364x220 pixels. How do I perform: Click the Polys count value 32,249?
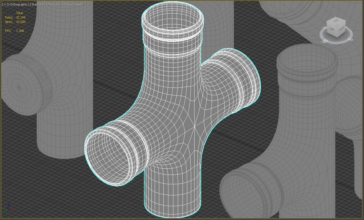[21, 17]
